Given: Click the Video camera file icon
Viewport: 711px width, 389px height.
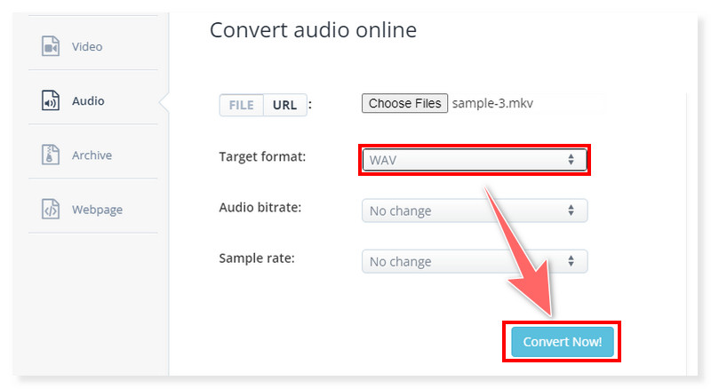Looking at the screenshot, I should [x=51, y=46].
